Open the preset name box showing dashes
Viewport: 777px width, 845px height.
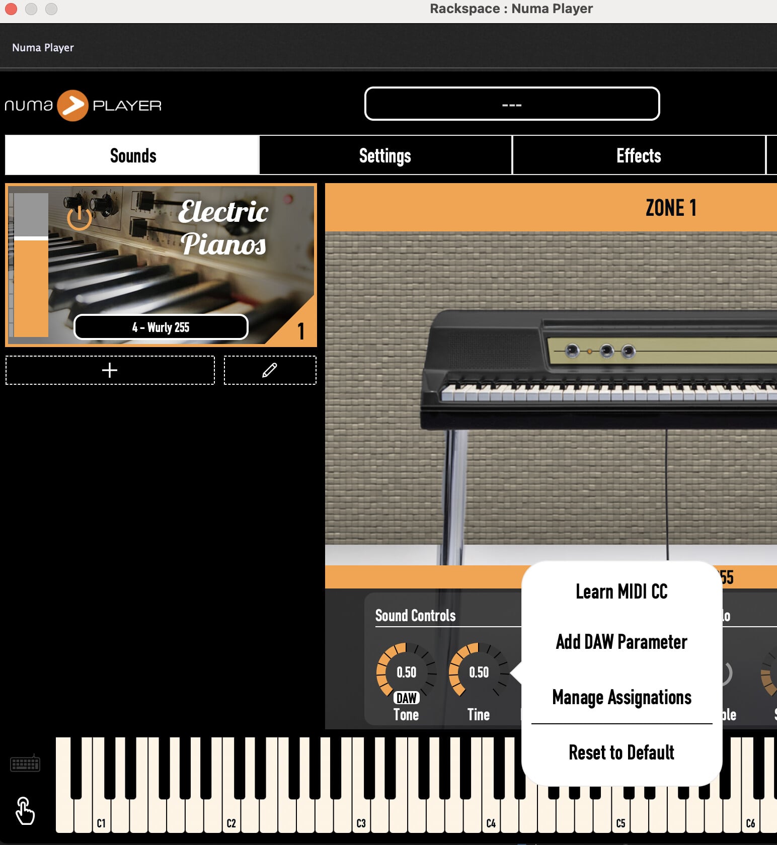pyautogui.click(x=512, y=104)
